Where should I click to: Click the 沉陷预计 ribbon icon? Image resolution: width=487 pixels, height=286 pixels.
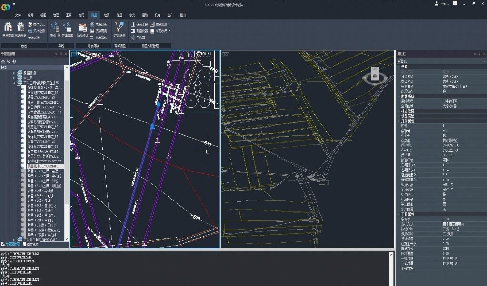[82, 29]
